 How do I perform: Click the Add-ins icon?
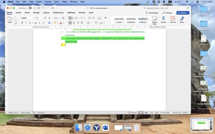click(x=173, y=19)
